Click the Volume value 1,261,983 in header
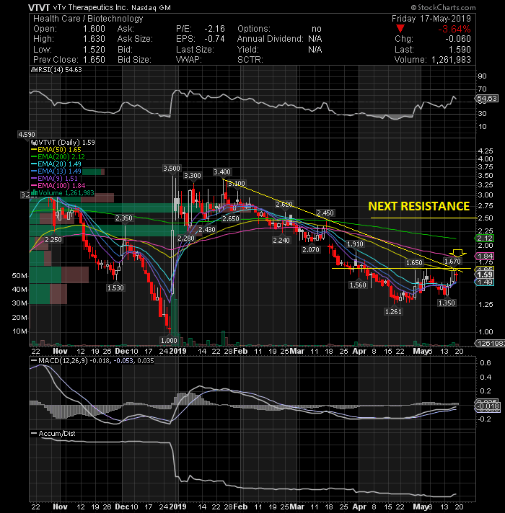 coord(451,60)
